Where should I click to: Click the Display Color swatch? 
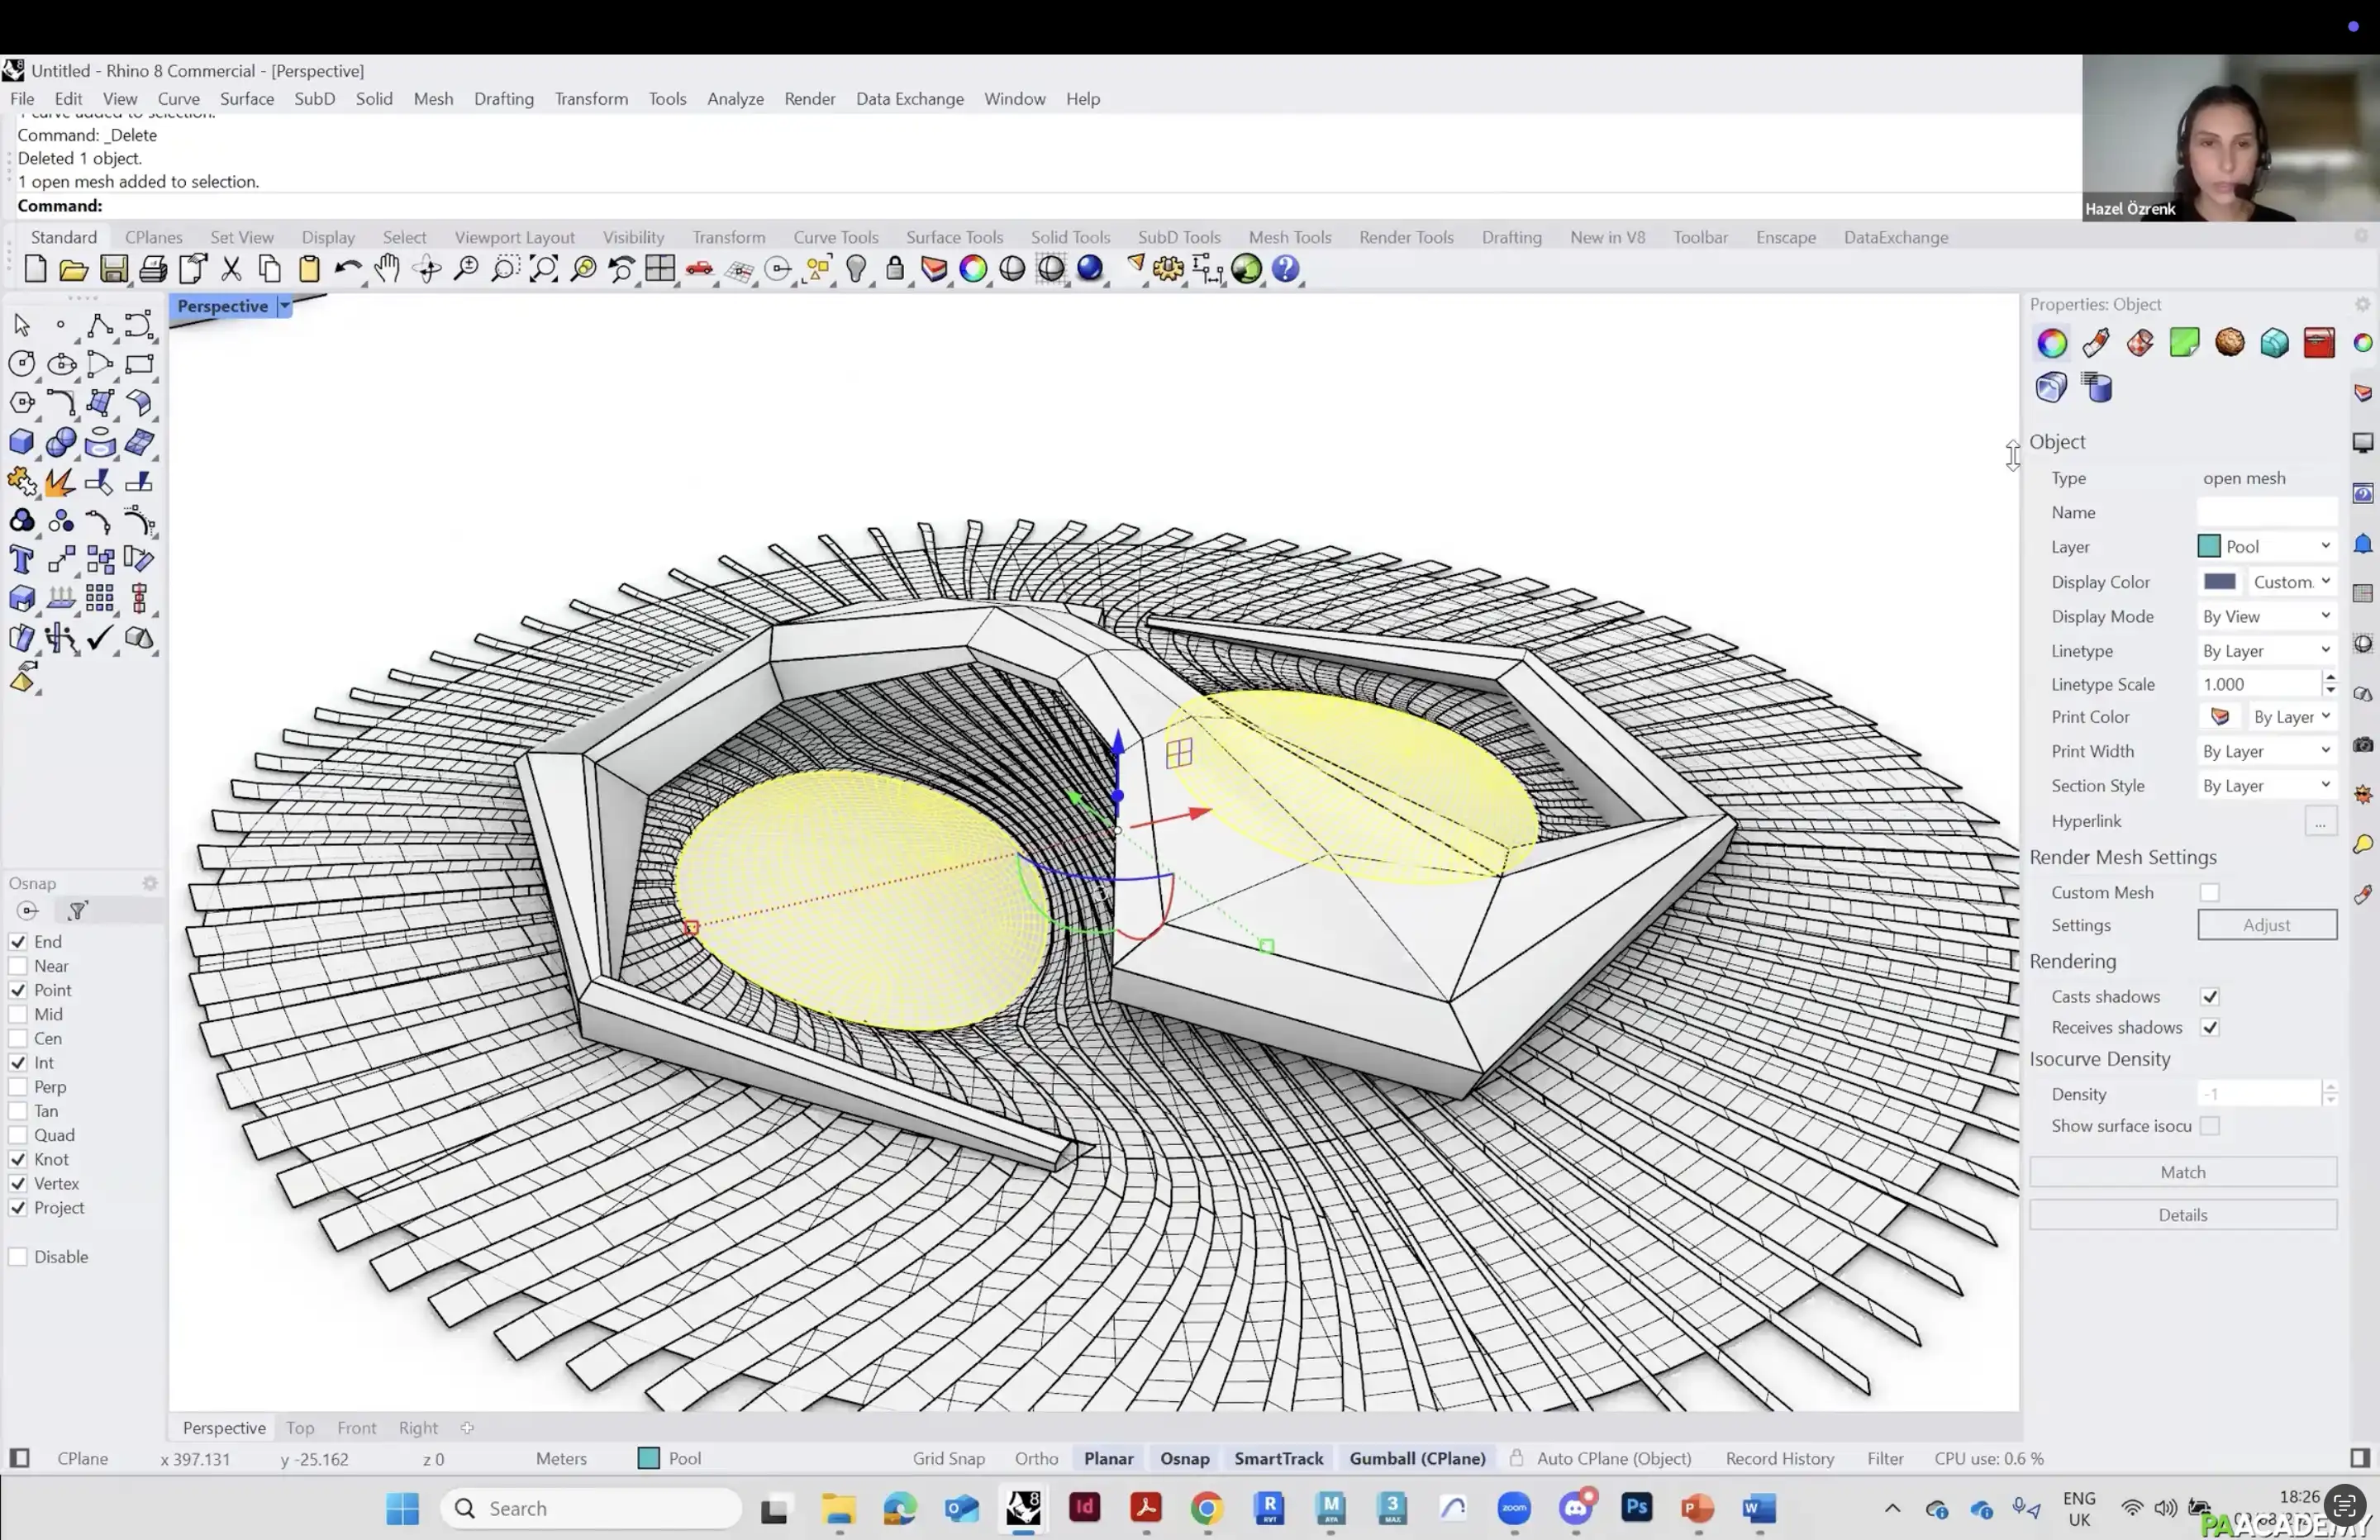point(2219,582)
